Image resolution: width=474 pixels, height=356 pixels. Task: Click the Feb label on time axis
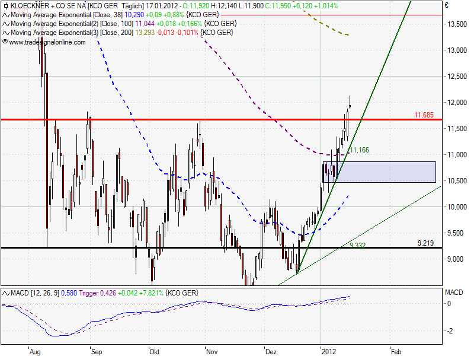[396, 351]
